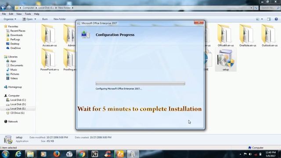The width and height of the screenshot is (281, 158).
Task: Select Libraries in navigation pane
Action: pyautogui.click(x=13, y=57)
